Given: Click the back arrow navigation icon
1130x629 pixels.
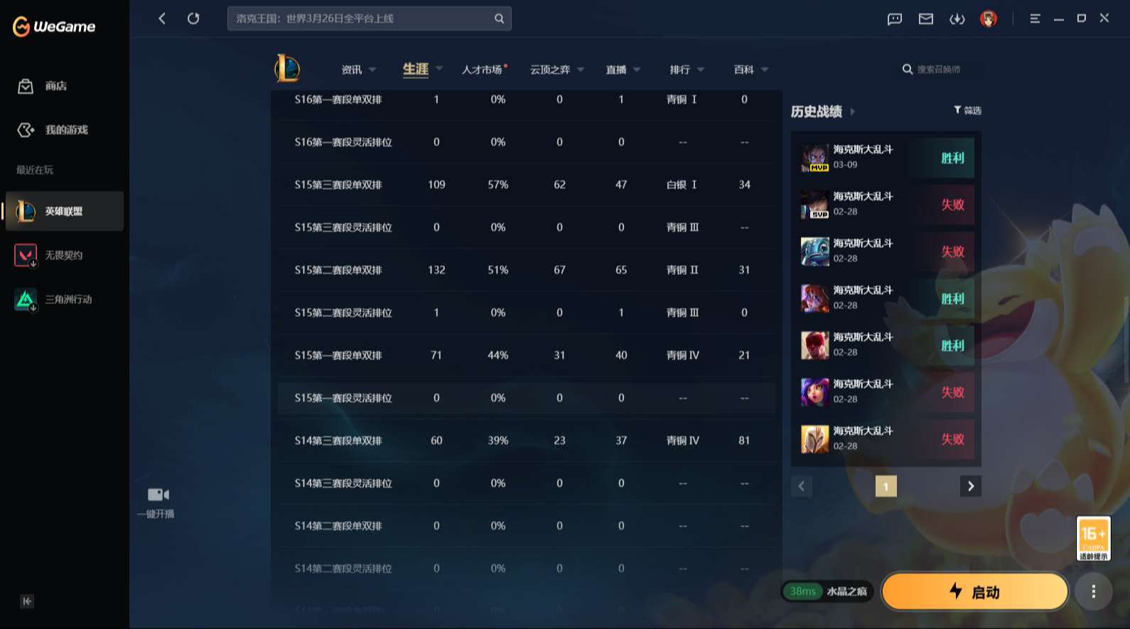Looking at the screenshot, I should (162, 18).
